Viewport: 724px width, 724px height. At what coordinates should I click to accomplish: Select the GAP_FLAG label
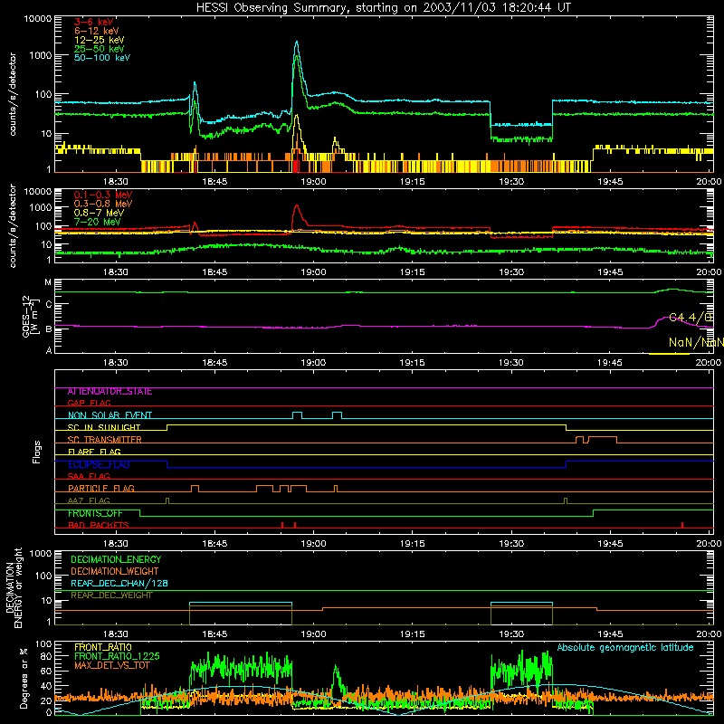point(89,403)
